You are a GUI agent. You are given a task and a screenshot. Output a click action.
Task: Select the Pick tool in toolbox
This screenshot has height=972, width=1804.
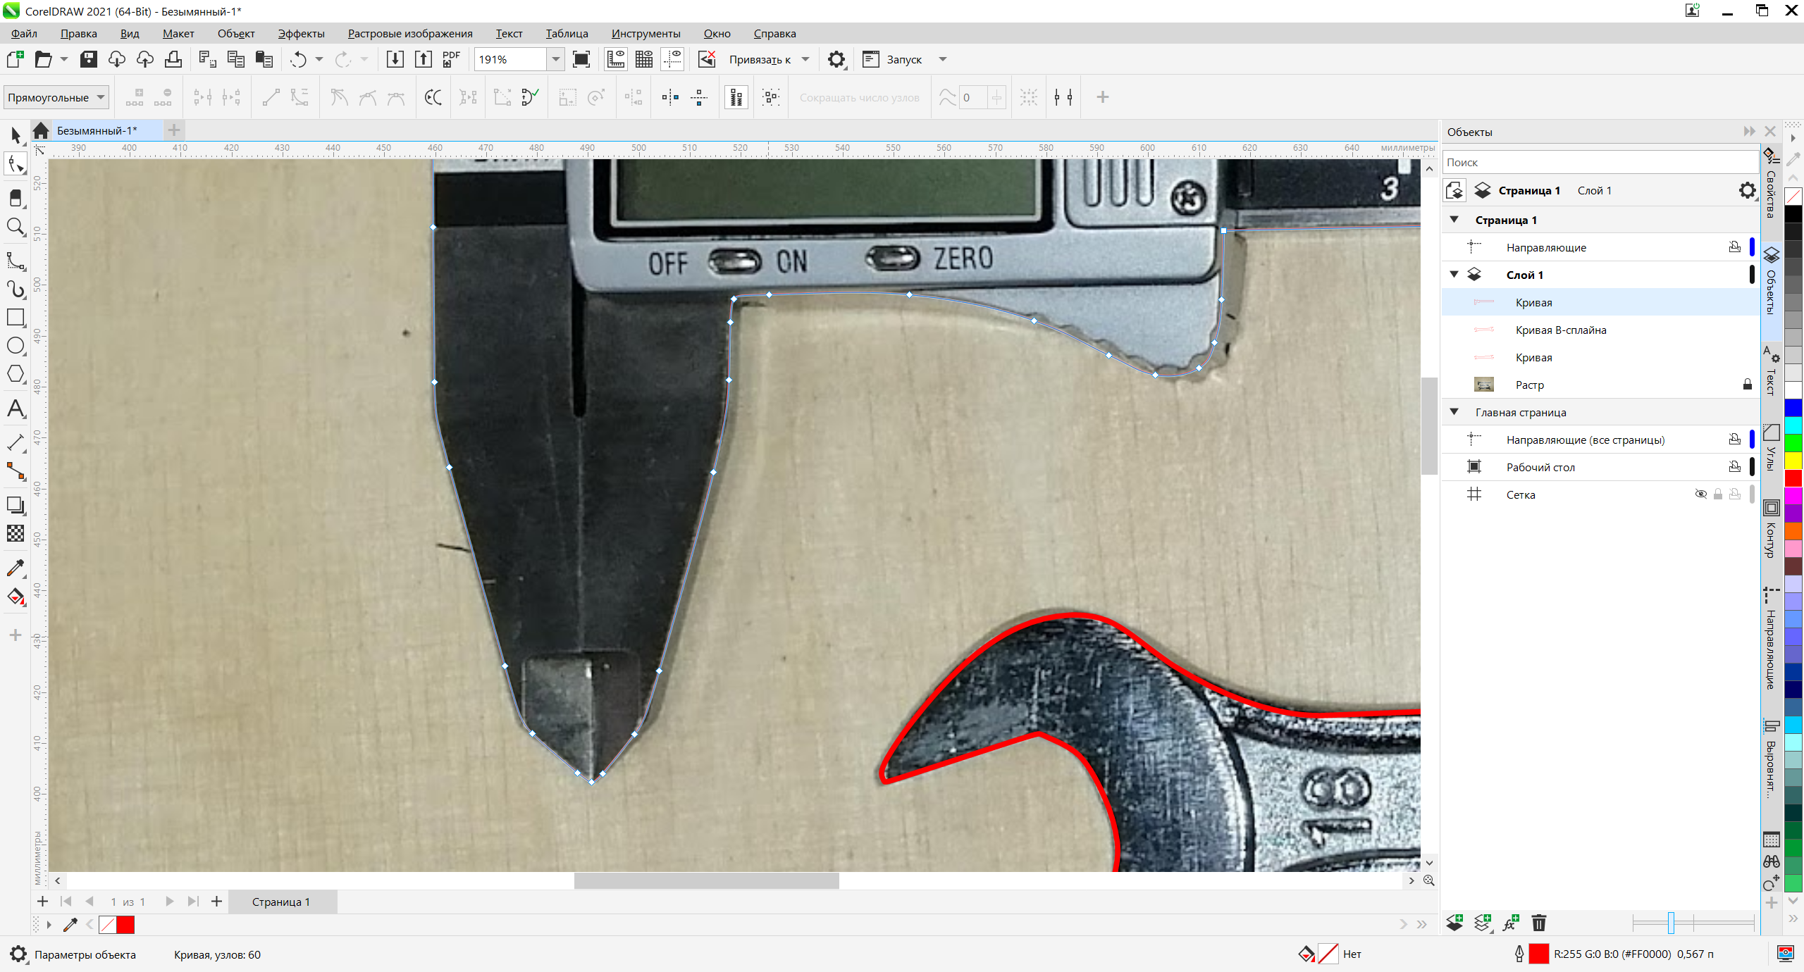[x=16, y=135]
